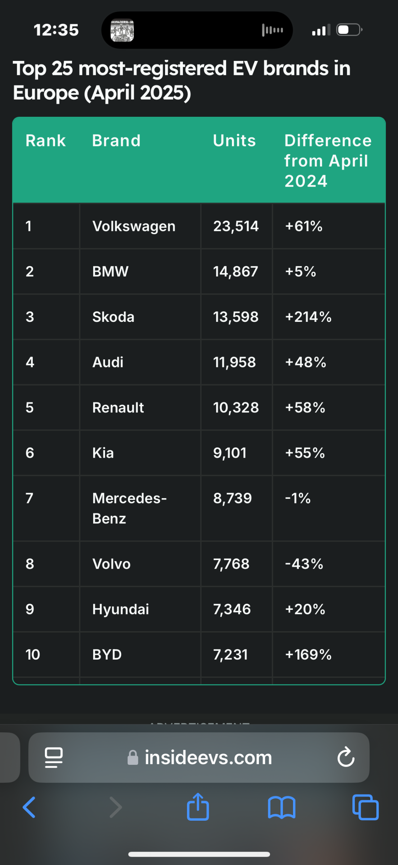This screenshot has height=865, width=398.
Task: Tap the status bar clock showing 12:35
Action: click(x=56, y=30)
